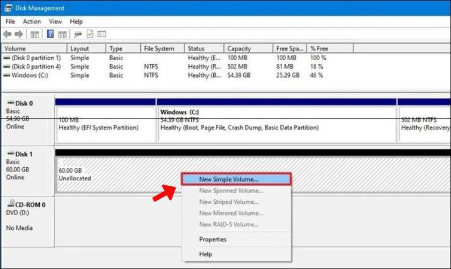Click the Disk Management title bar icon
The height and width of the screenshot is (269, 451).
coord(9,8)
